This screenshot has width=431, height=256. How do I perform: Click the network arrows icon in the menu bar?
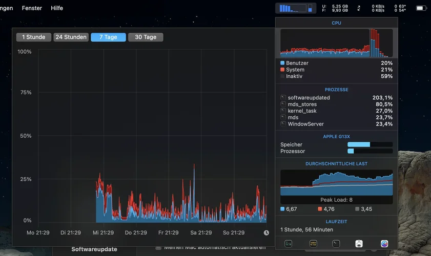click(359, 8)
